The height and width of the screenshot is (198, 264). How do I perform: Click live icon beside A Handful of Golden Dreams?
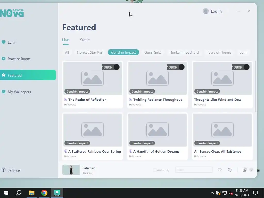[x=131, y=151]
